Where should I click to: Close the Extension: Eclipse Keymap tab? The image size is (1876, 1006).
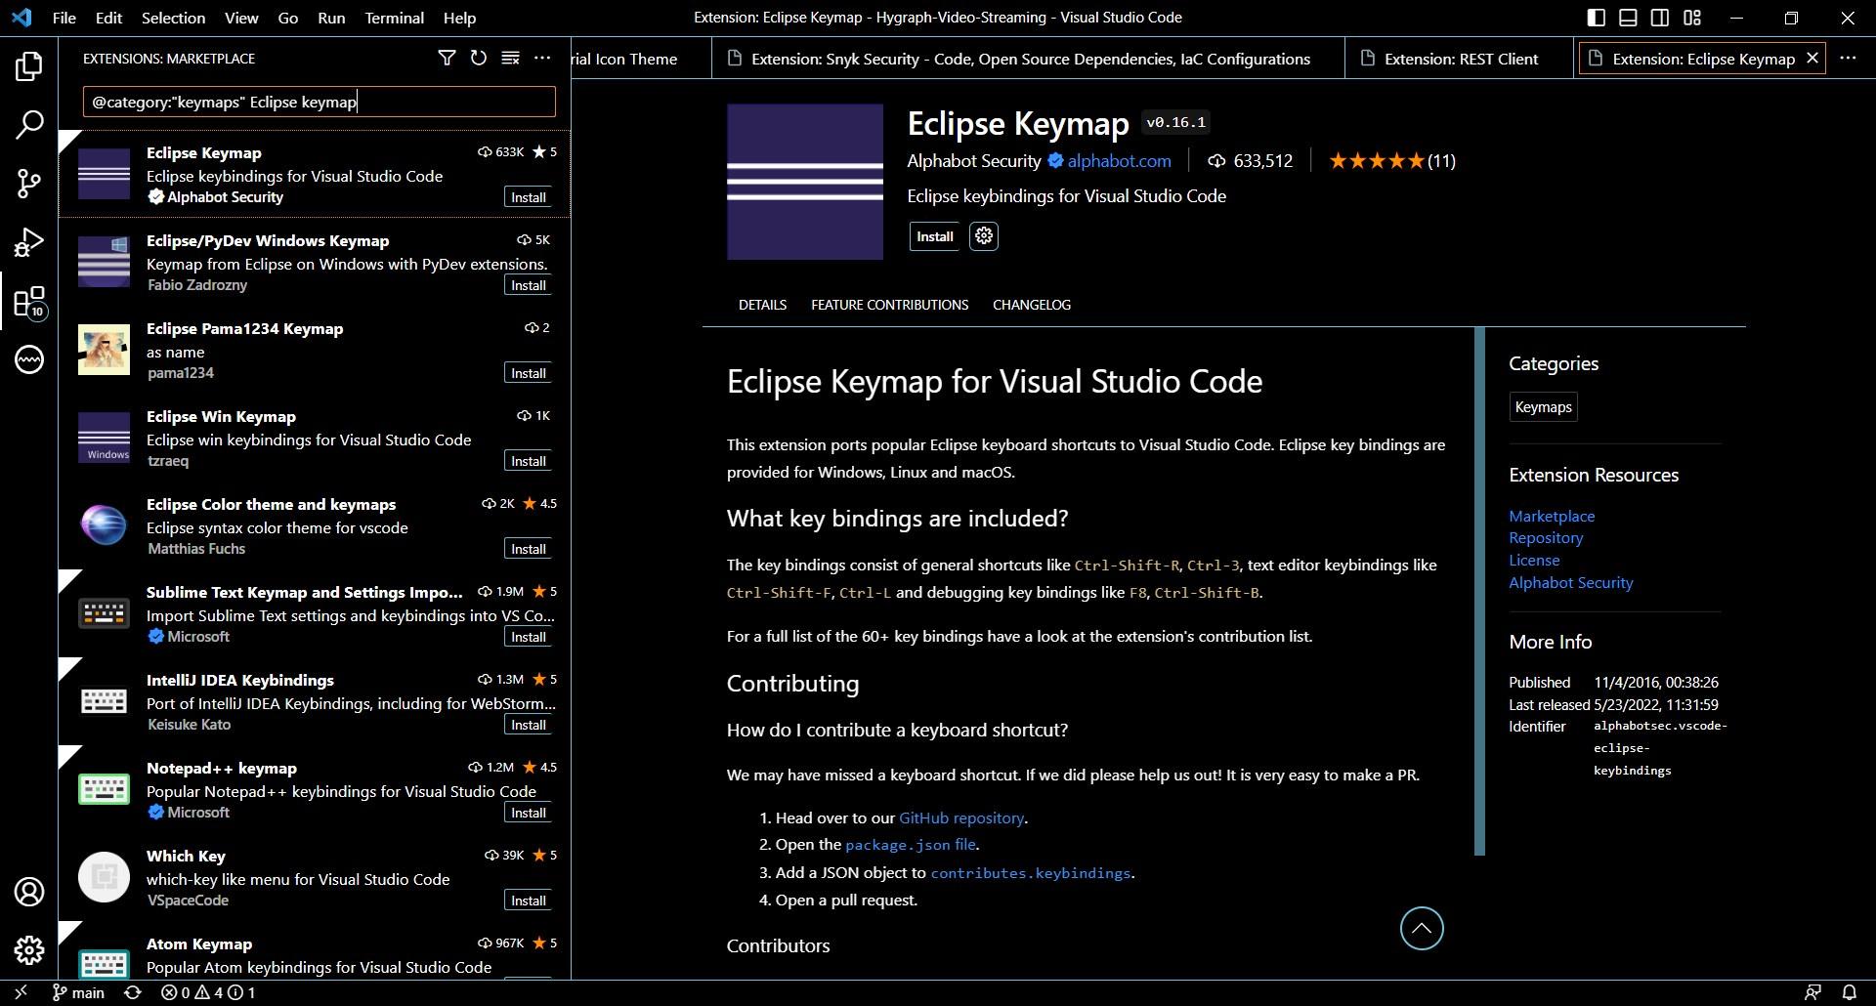pyautogui.click(x=1812, y=59)
